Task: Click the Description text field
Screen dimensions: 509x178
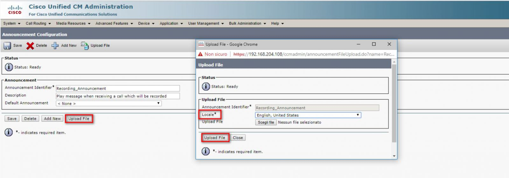Action: point(118,96)
